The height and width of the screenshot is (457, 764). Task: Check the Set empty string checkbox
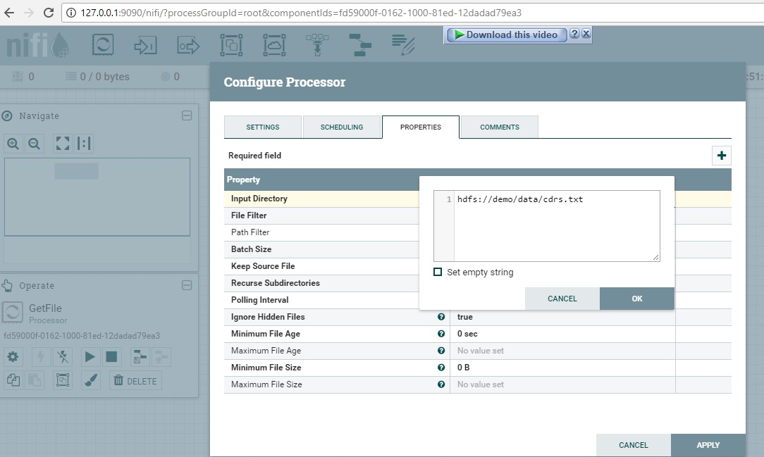438,272
